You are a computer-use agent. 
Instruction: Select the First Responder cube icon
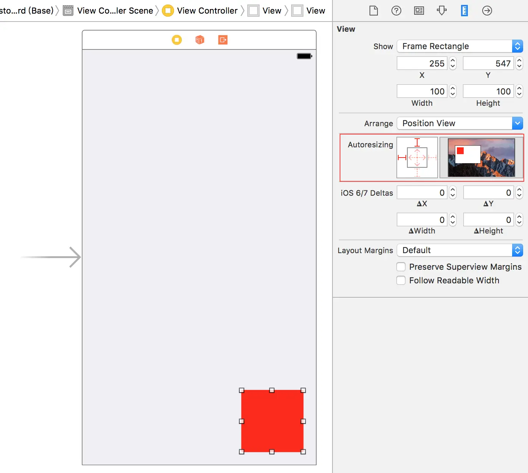point(200,40)
